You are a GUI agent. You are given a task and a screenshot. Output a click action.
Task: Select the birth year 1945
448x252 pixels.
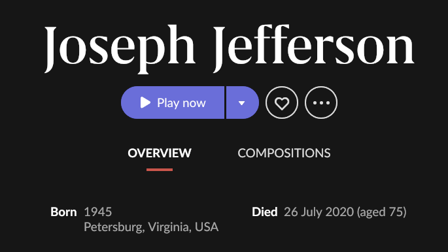[x=98, y=212]
